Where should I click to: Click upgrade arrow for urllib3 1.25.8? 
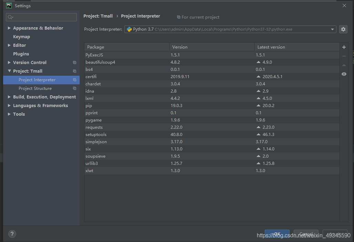click(259, 163)
